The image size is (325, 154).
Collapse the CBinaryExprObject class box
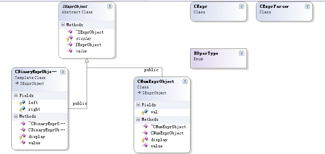click(x=63, y=72)
